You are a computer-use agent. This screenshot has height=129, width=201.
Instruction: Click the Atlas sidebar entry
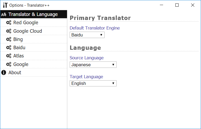tap(18, 56)
